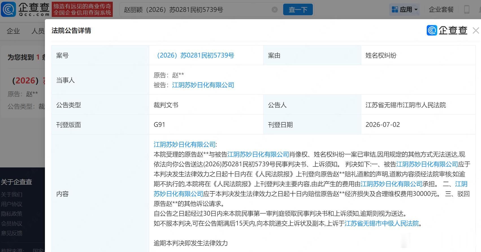
Task: Switch to the 人员 tab
Action: [38, 31]
